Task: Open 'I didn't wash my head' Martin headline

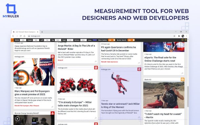Action: pyautogui.click(x=163, y=115)
